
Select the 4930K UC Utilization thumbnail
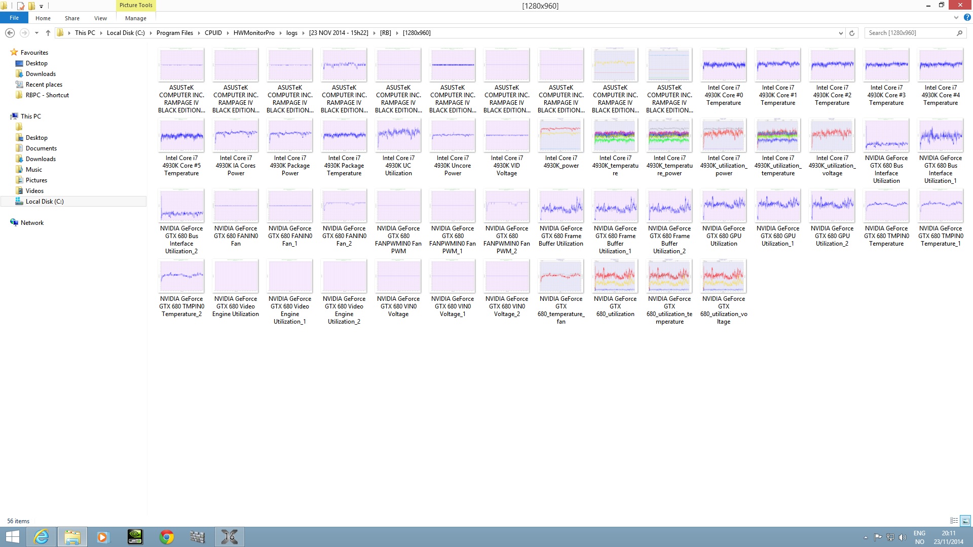coord(398,135)
